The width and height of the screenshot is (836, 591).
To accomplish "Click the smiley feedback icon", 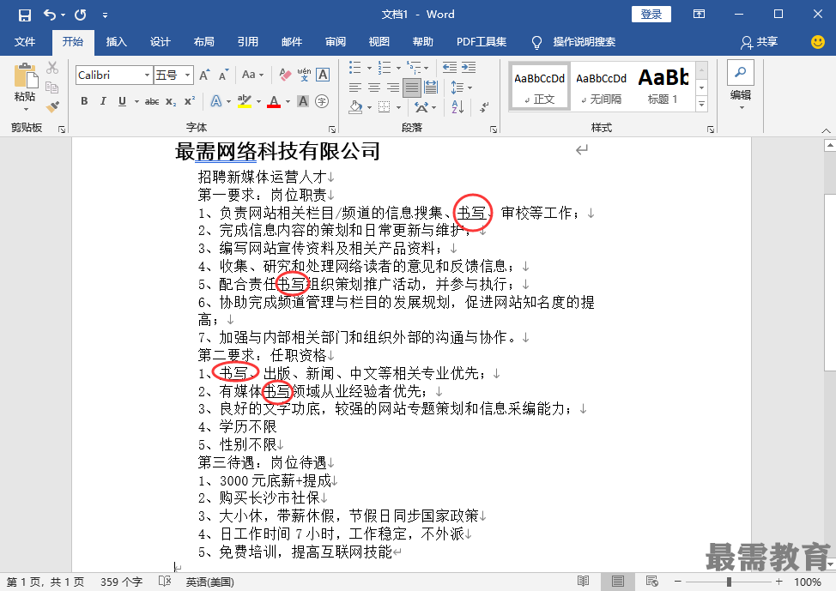I will click(x=817, y=41).
